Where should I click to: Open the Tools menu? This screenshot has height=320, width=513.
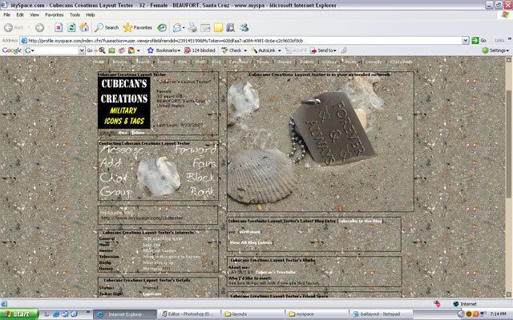(x=75, y=14)
